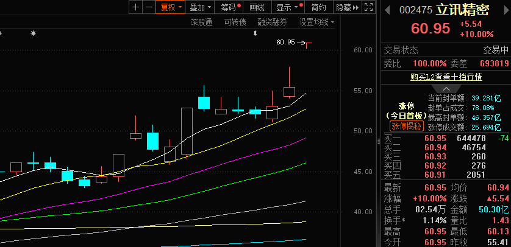
Task: Click 金额 value 50.30亿
Action: (494, 209)
